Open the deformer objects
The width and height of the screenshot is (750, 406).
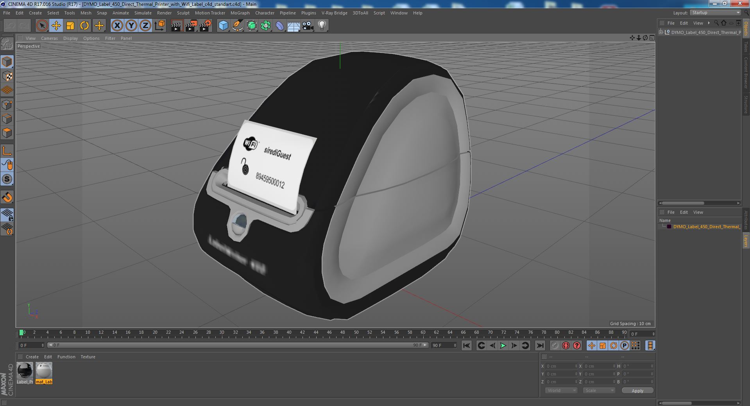(x=280, y=26)
